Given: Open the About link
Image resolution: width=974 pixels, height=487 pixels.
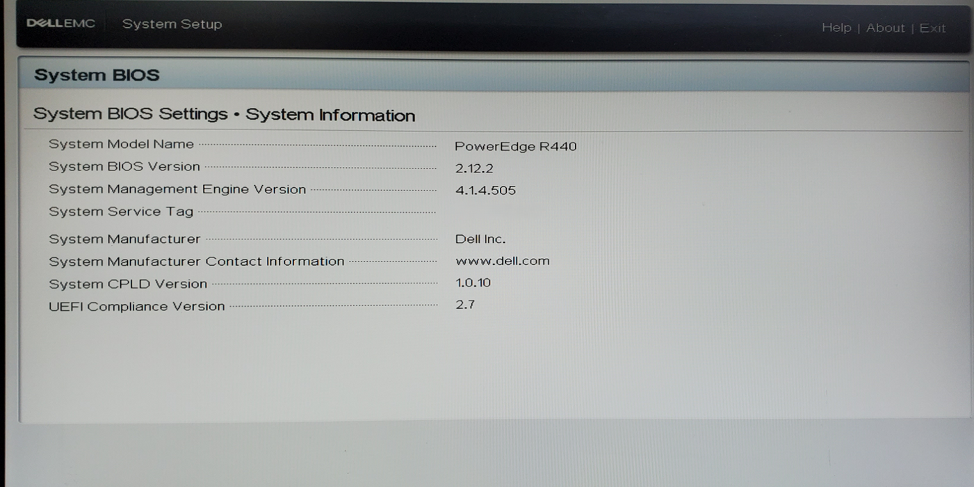Looking at the screenshot, I should (885, 28).
